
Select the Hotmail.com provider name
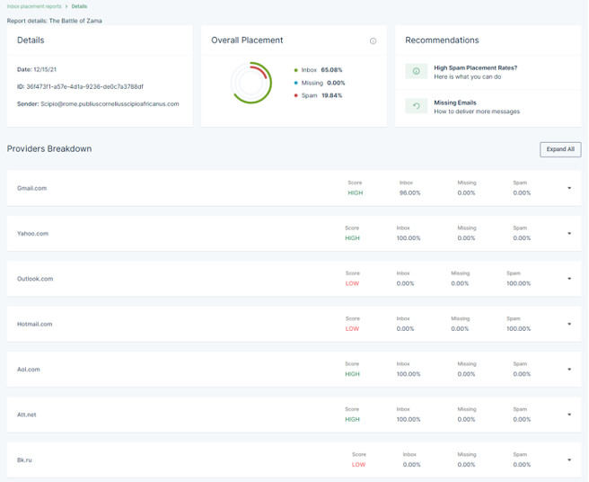click(x=34, y=324)
